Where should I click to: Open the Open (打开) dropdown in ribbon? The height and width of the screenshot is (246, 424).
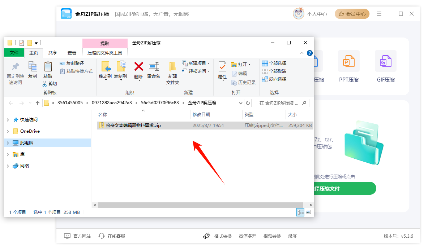[x=241, y=65]
